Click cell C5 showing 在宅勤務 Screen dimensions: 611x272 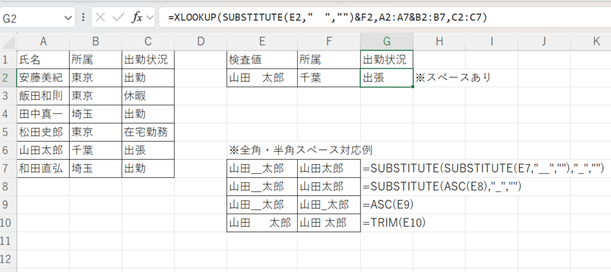tap(148, 133)
